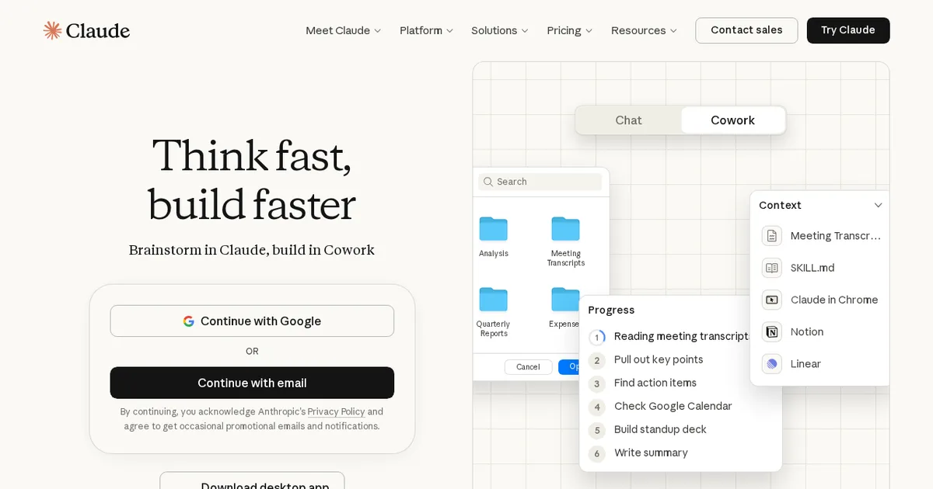The height and width of the screenshot is (489, 933).
Task: Click the 'Progress' panel heading
Action: coord(611,310)
